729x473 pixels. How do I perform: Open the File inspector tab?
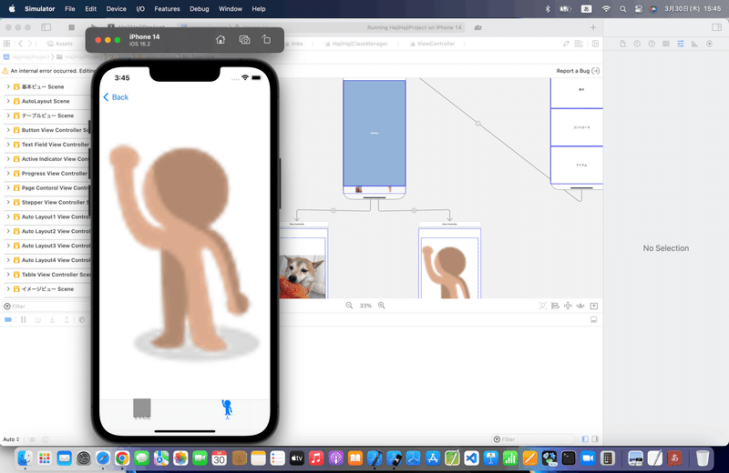click(622, 44)
